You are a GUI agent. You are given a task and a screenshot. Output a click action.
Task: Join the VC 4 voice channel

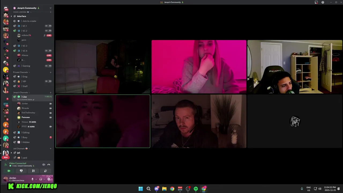(x=32, y=51)
